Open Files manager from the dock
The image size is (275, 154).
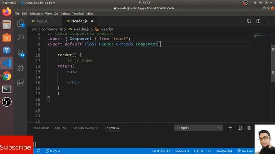coord(7,25)
